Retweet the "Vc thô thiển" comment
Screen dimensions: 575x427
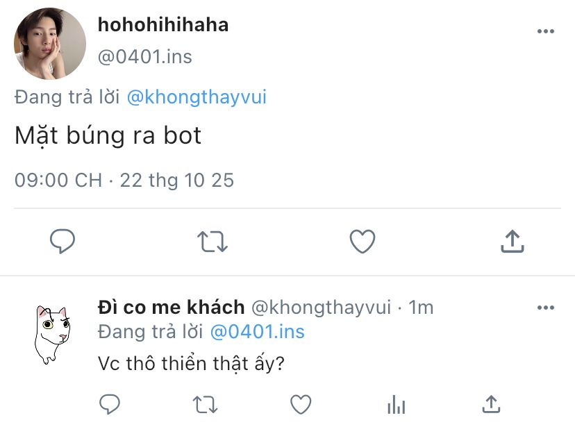click(x=205, y=403)
